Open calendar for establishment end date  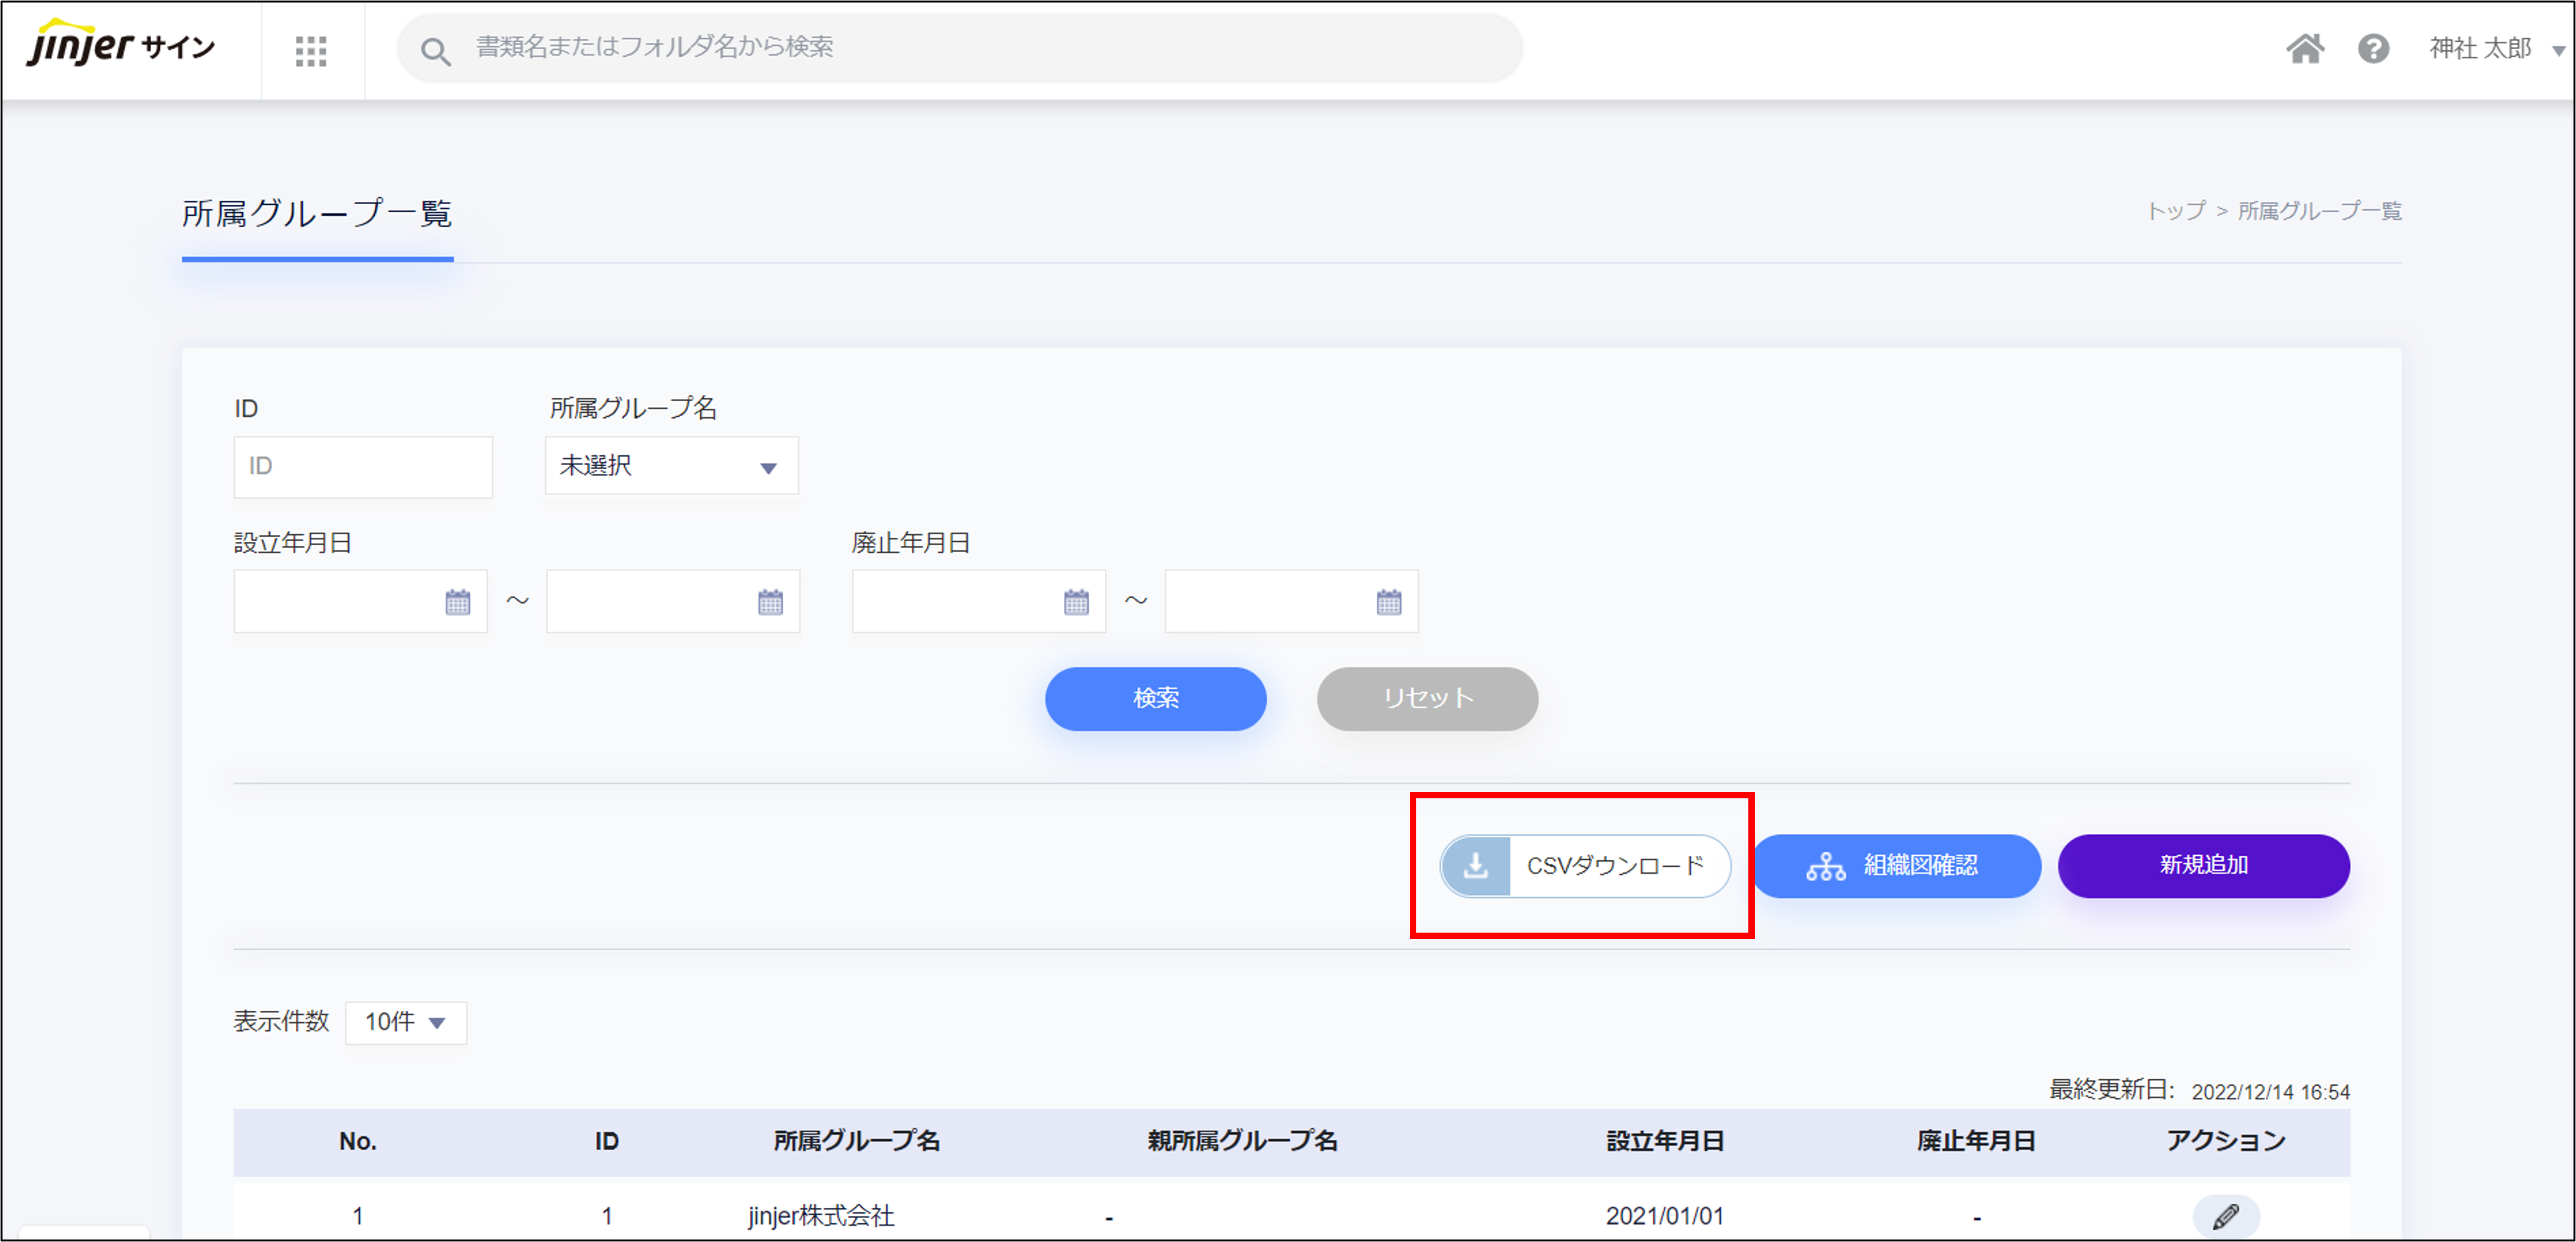(770, 602)
